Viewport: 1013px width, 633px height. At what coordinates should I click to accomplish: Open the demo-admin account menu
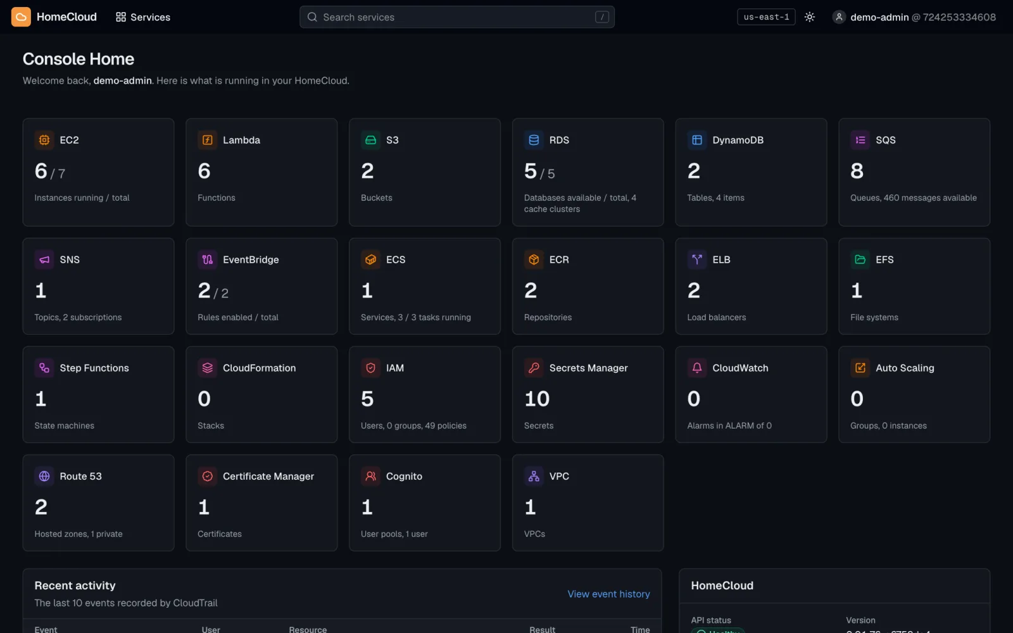tap(914, 17)
